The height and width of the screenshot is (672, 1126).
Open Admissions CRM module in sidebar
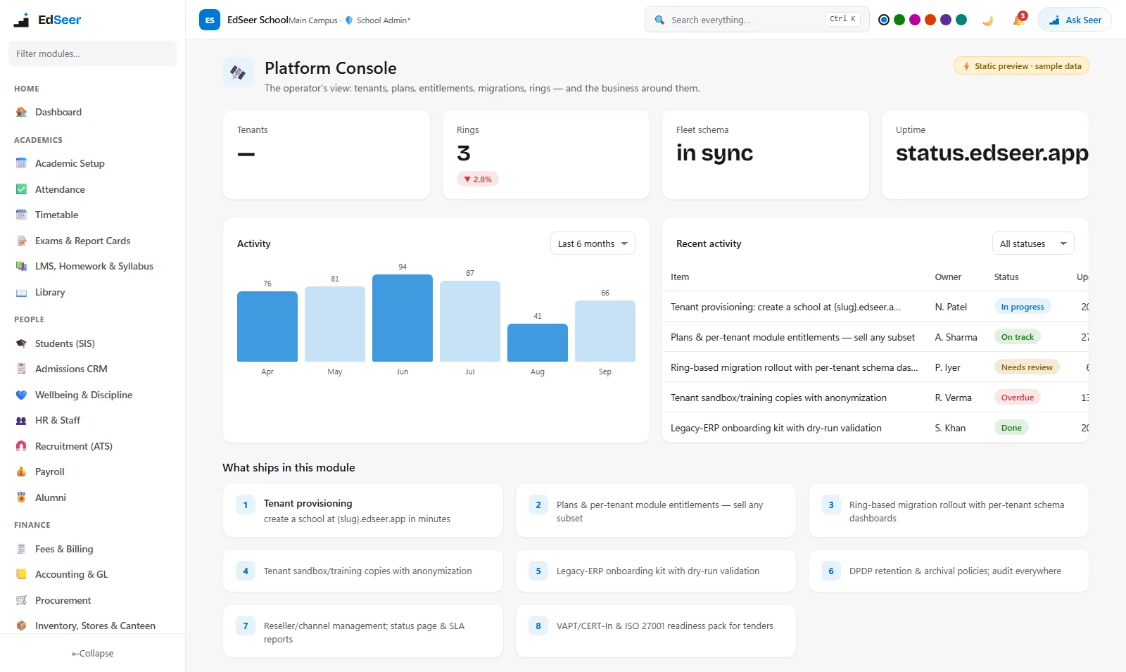pos(93,369)
